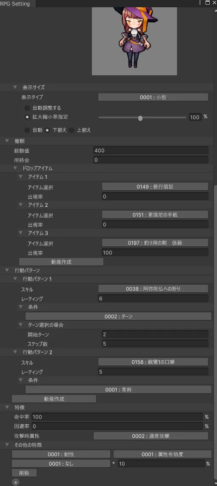Screen dimensions: 217x486
Task: Collapse the 行動パターン section
Action: [x=7, y=270]
